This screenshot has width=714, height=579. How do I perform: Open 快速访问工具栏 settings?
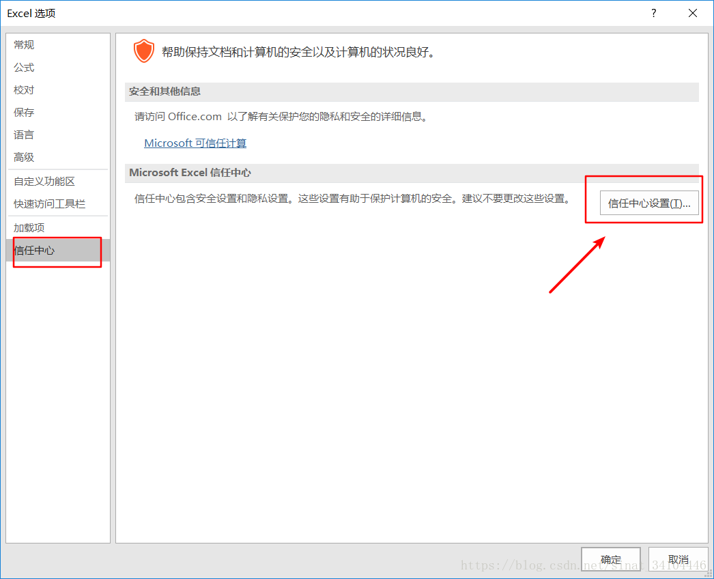click(x=58, y=203)
